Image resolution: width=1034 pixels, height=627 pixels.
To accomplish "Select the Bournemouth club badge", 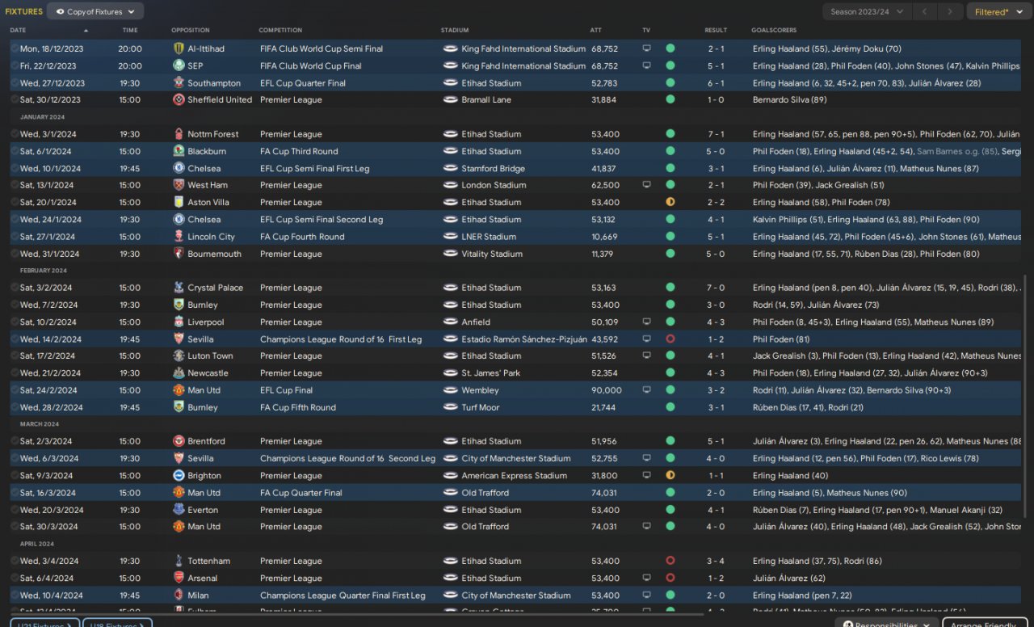I will coord(179,254).
